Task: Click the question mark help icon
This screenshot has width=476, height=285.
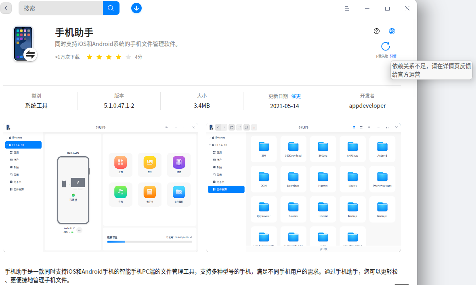Action: click(376, 31)
